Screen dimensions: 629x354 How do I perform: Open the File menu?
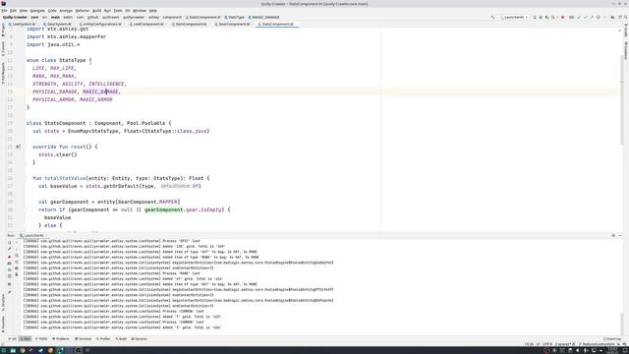[x=4, y=11]
